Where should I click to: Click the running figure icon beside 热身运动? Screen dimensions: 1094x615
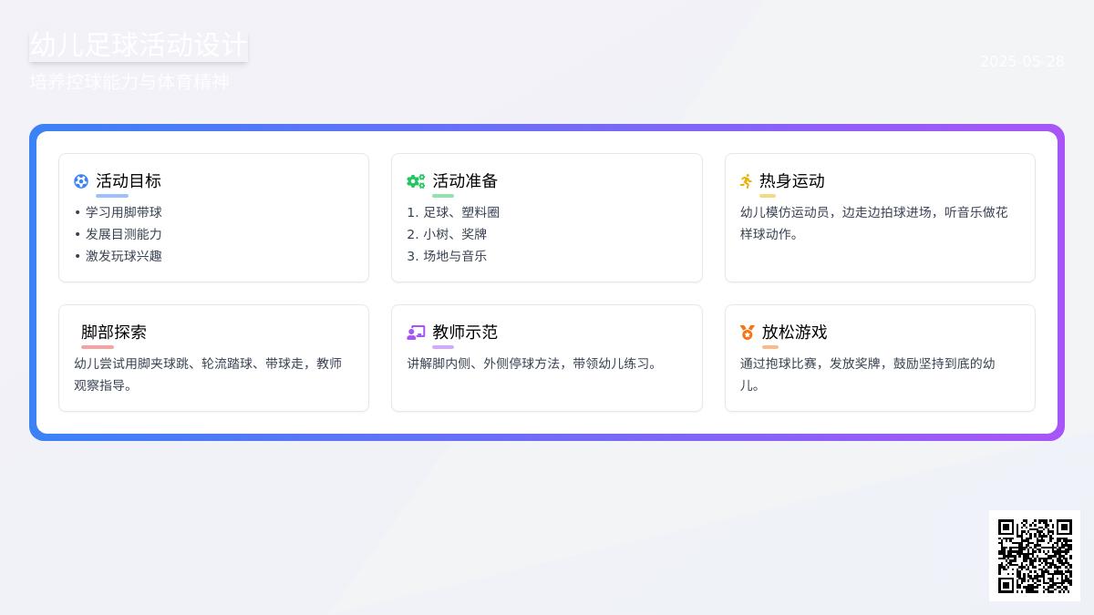pyautogui.click(x=747, y=181)
